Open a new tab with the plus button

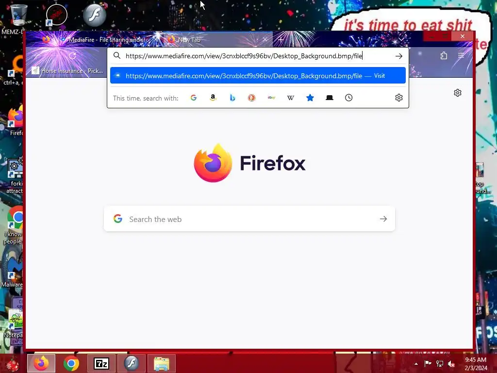tap(281, 40)
